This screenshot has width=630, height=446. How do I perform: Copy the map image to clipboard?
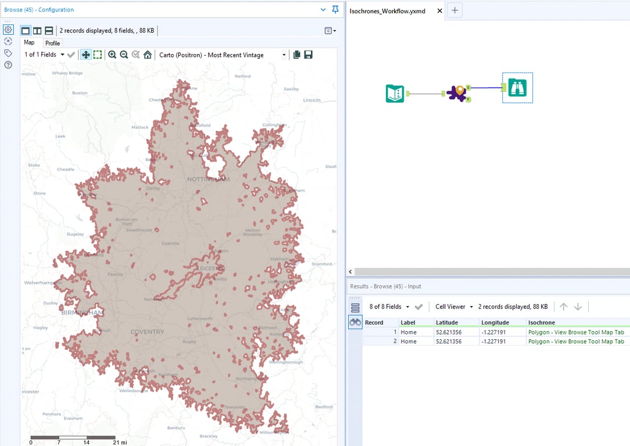pos(297,55)
